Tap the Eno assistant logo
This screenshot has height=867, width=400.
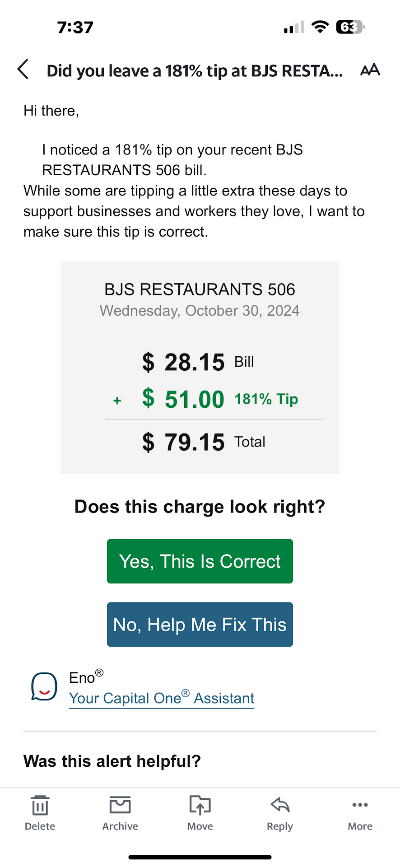click(x=44, y=687)
